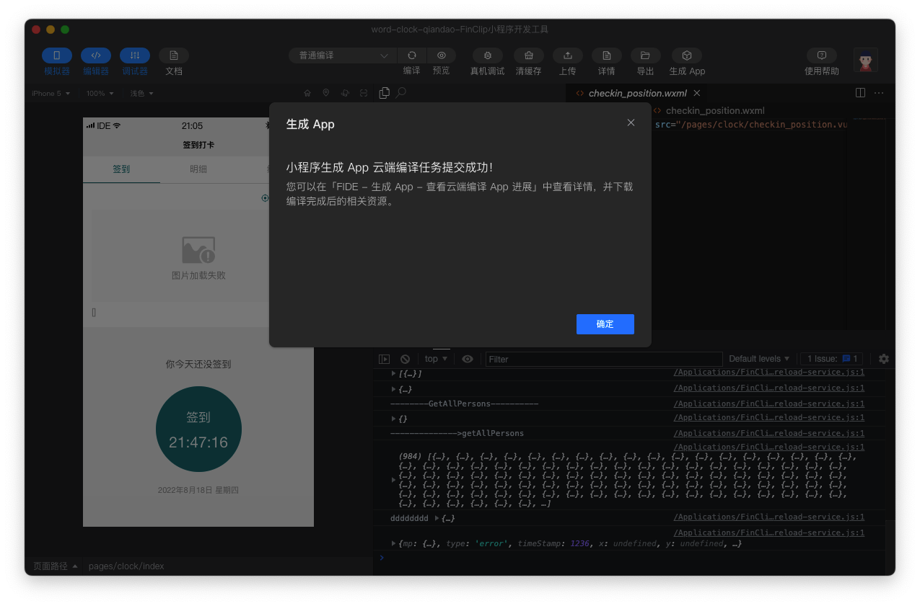920x606 pixels.
Task: Open 详情 details icon in toolbar
Action: pos(606,55)
